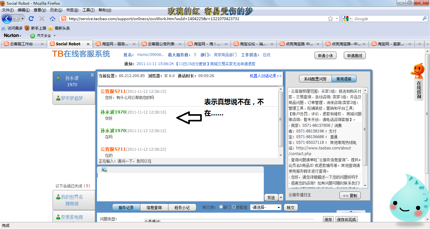Open the 编辑(E) menu

coord(24,10)
